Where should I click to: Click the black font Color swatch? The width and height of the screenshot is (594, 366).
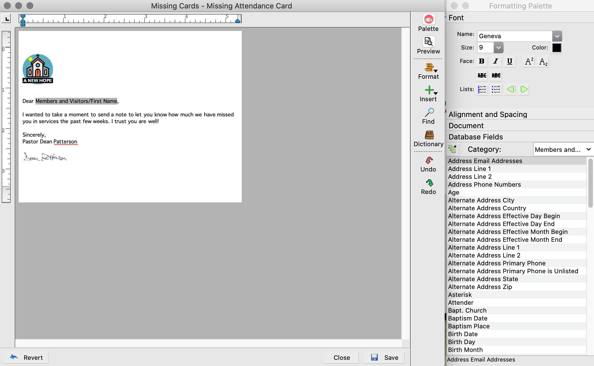[x=557, y=48]
